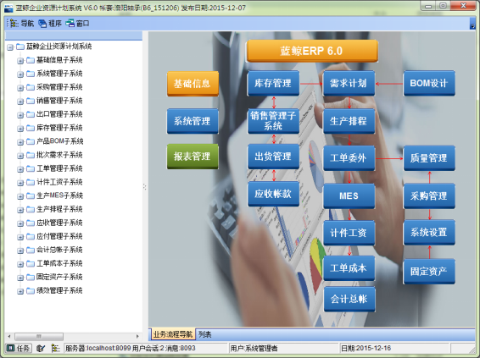Switch to the 业务流程导航 tab
Screen dimensions: 480x358
pos(173,334)
